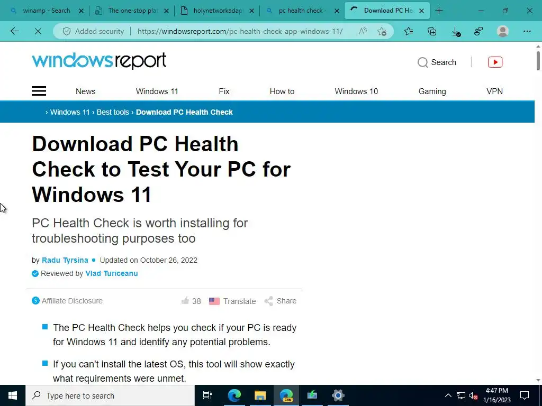542x406 pixels.
Task: Stop loading the page with X button
Action: [38, 31]
